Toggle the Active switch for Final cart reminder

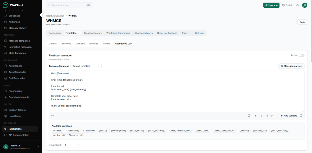pyautogui.click(x=301, y=55)
